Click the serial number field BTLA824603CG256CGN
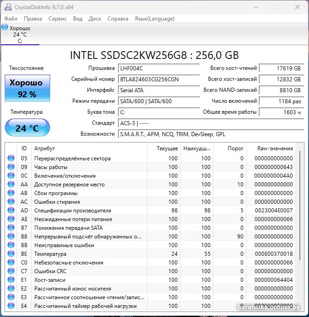Viewport: 309px width, 317px height. 159,79
